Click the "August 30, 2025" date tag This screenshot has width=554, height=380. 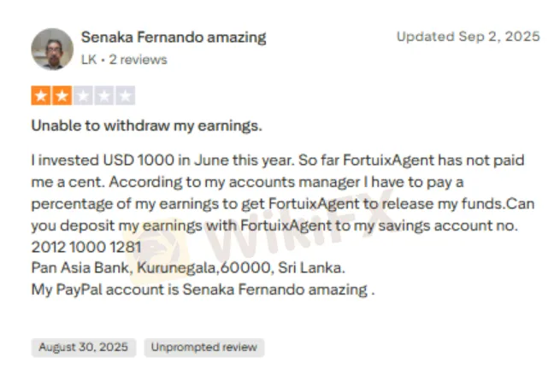83,348
